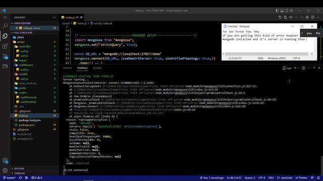Open Notepad View menu

(248, 32)
